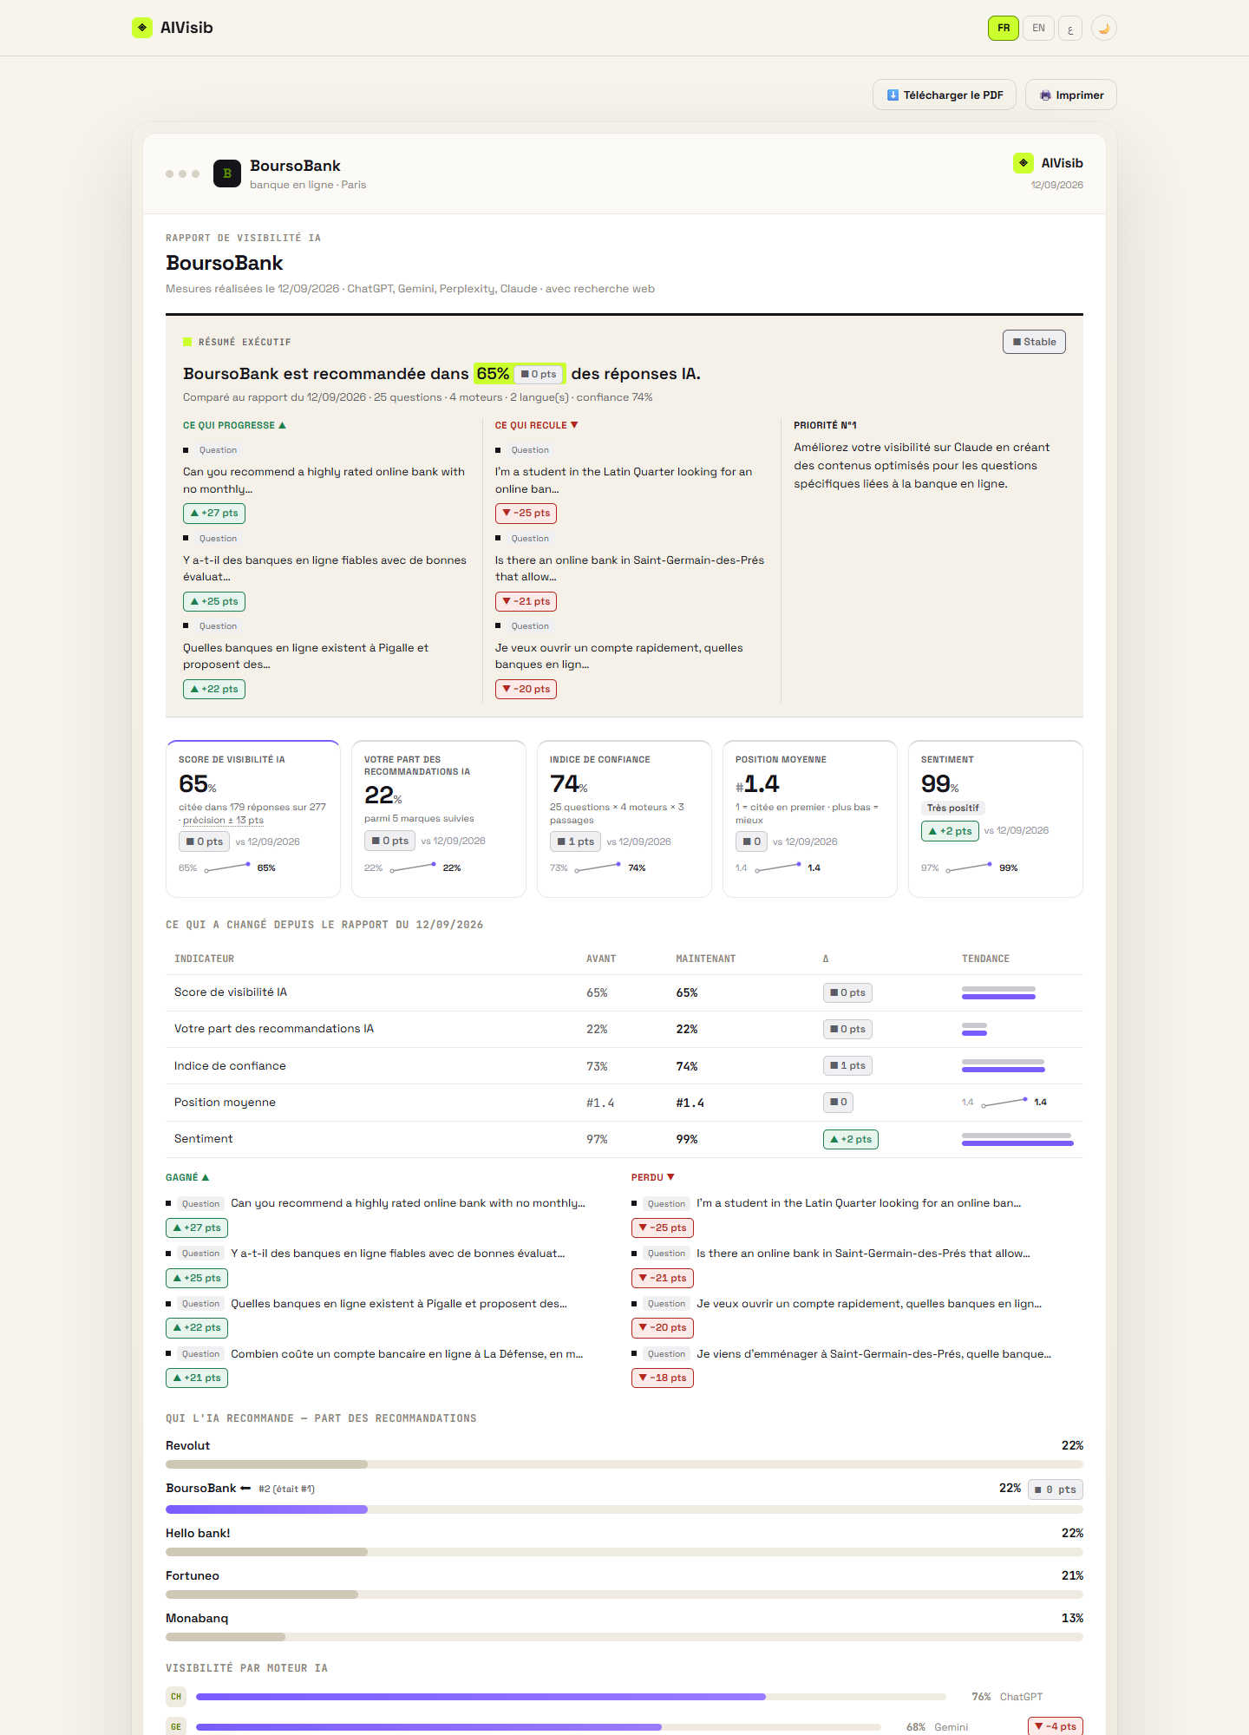Image resolution: width=1249 pixels, height=1735 pixels.
Task: Click -25 pts badge in Perdu list
Action: (x=663, y=1228)
